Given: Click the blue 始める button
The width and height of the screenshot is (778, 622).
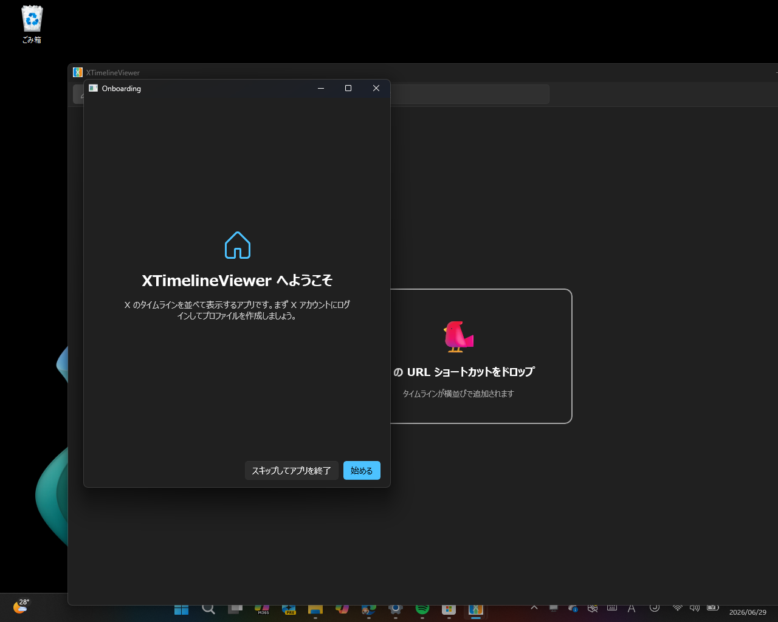Looking at the screenshot, I should (x=362, y=471).
